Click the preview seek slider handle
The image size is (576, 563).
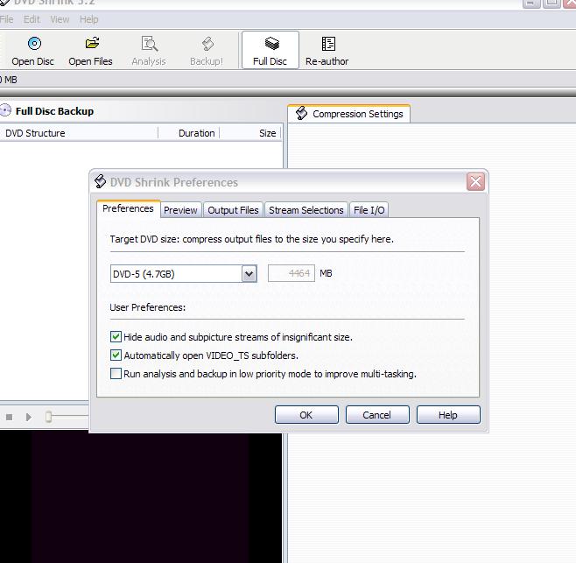pyautogui.click(x=48, y=417)
